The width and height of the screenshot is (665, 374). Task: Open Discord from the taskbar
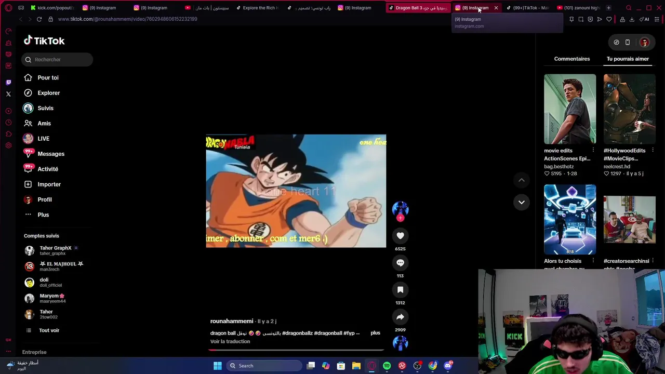(448, 366)
